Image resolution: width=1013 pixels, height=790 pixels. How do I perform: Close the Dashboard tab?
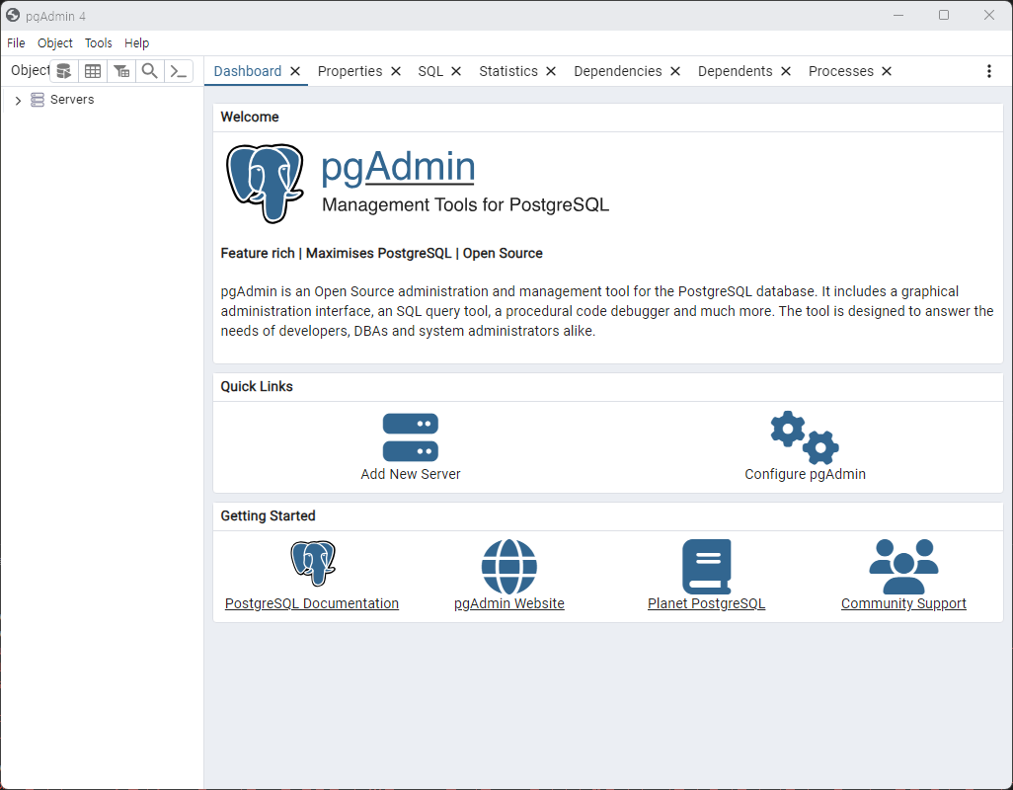pyautogui.click(x=295, y=71)
